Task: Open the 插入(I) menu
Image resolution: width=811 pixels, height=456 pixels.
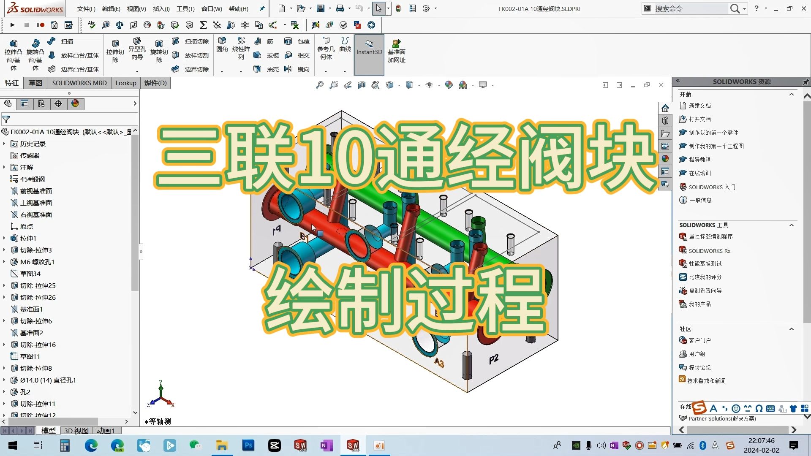Action: [161, 9]
